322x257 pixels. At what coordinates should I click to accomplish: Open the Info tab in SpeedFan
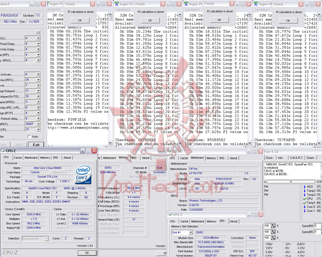point(280,158)
